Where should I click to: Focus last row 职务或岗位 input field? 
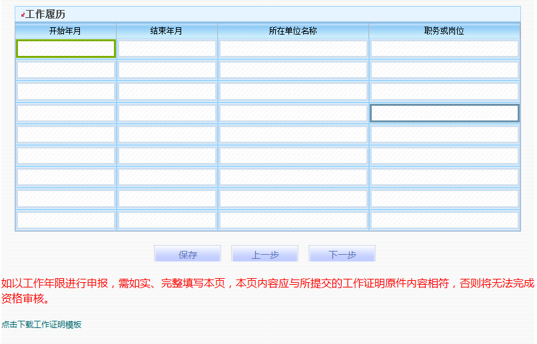[x=444, y=220]
